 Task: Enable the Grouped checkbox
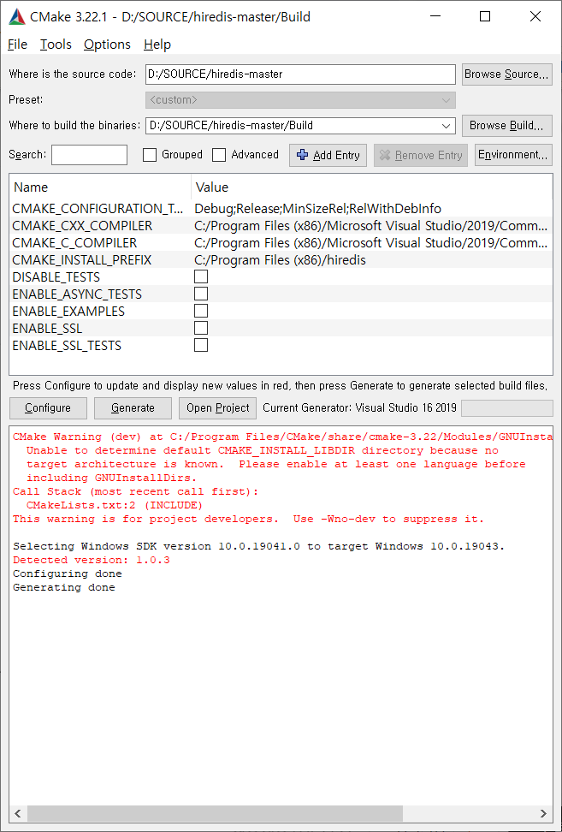(150, 155)
